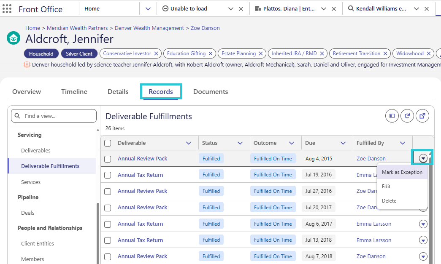The height and width of the screenshot is (264, 441).
Task: Switch to the Details tab
Action: click(x=118, y=92)
